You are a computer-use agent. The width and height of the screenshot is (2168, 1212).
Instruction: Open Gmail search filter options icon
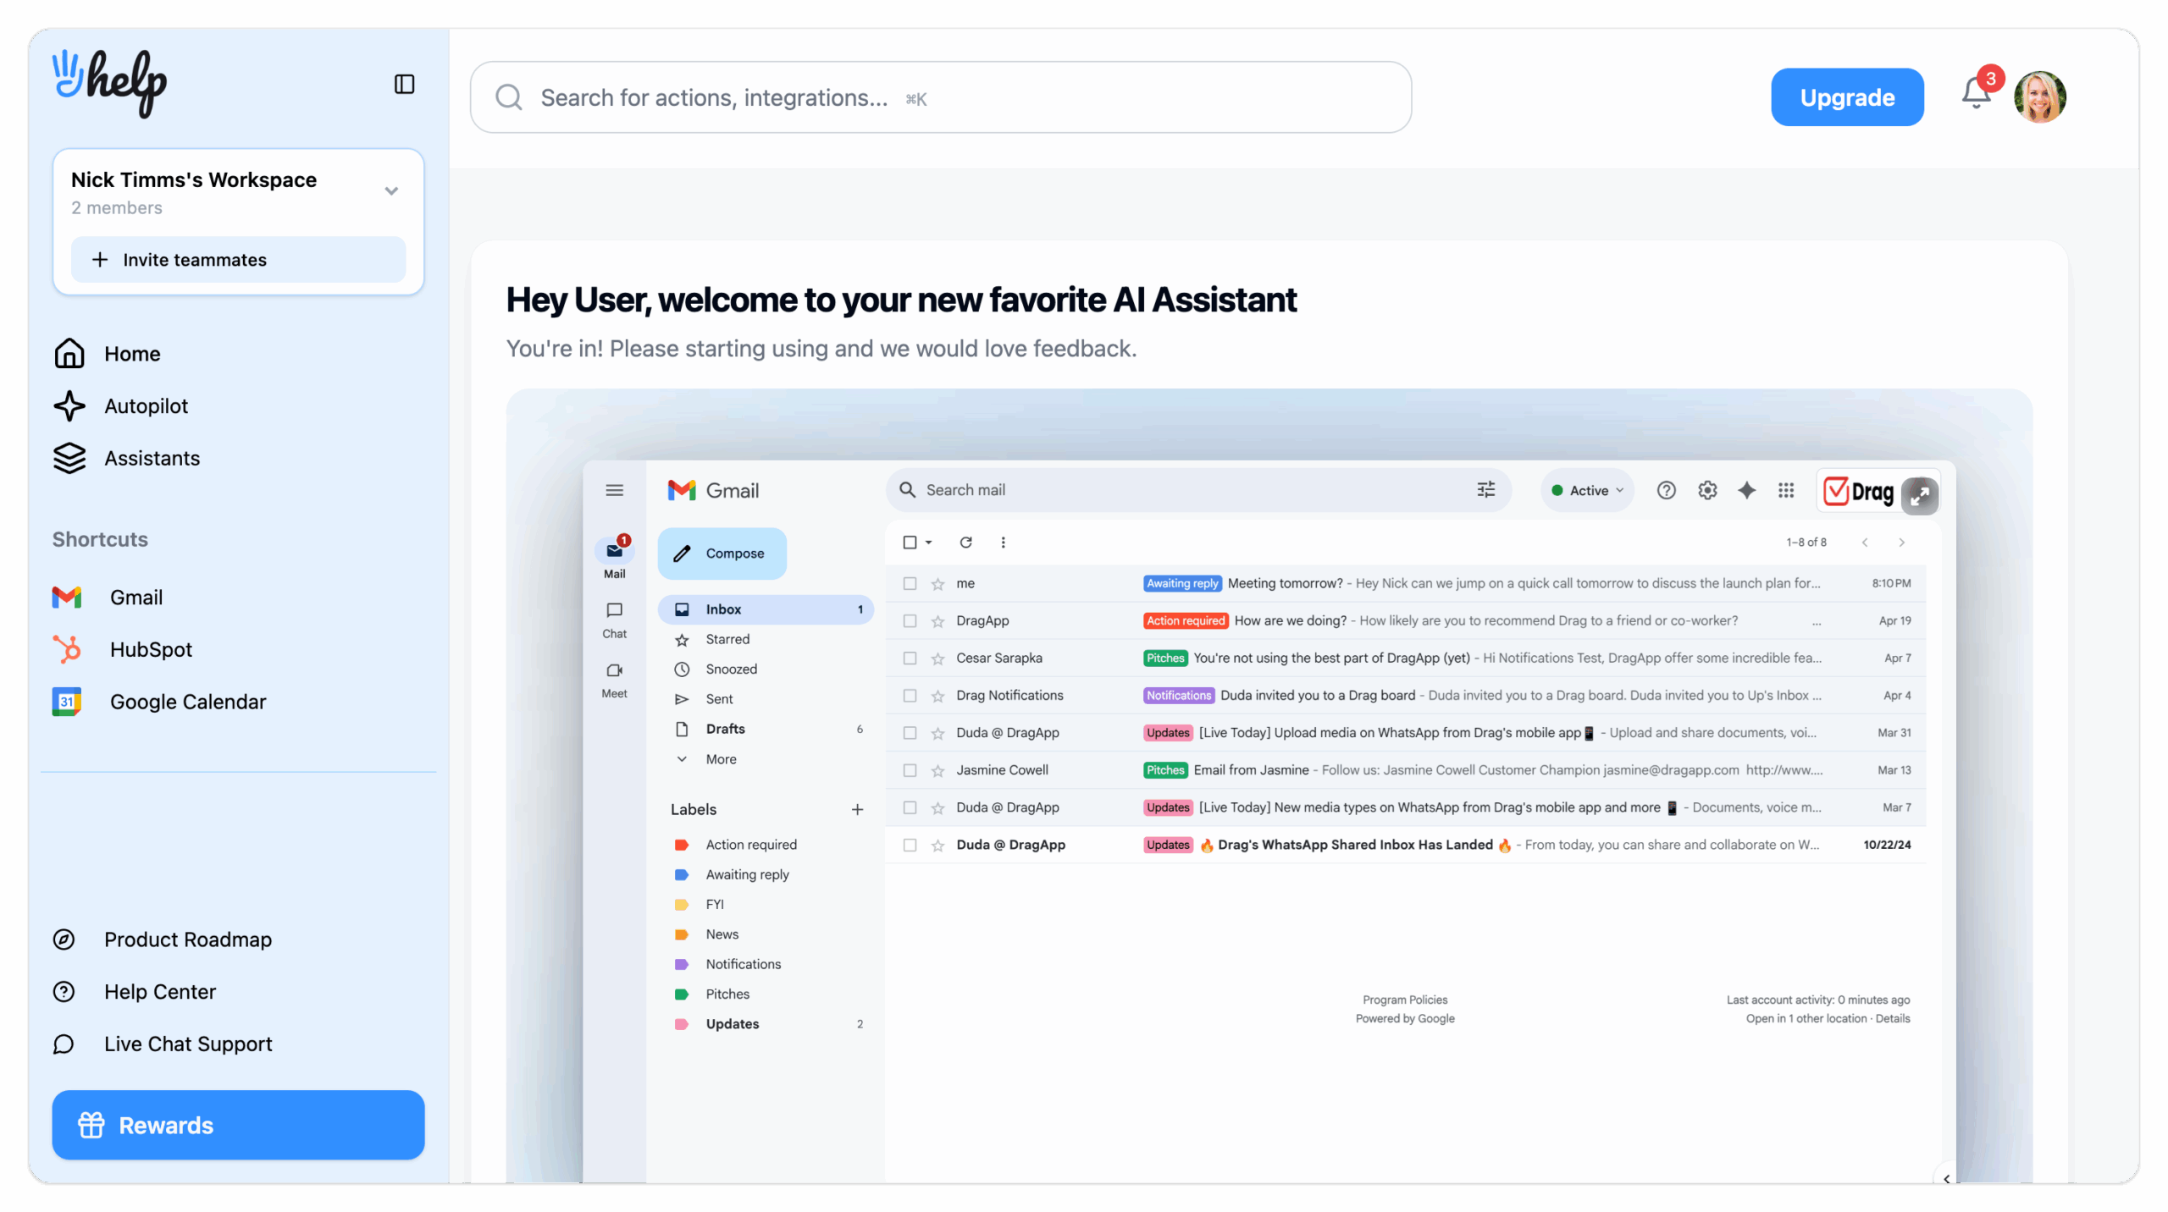tap(1486, 489)
